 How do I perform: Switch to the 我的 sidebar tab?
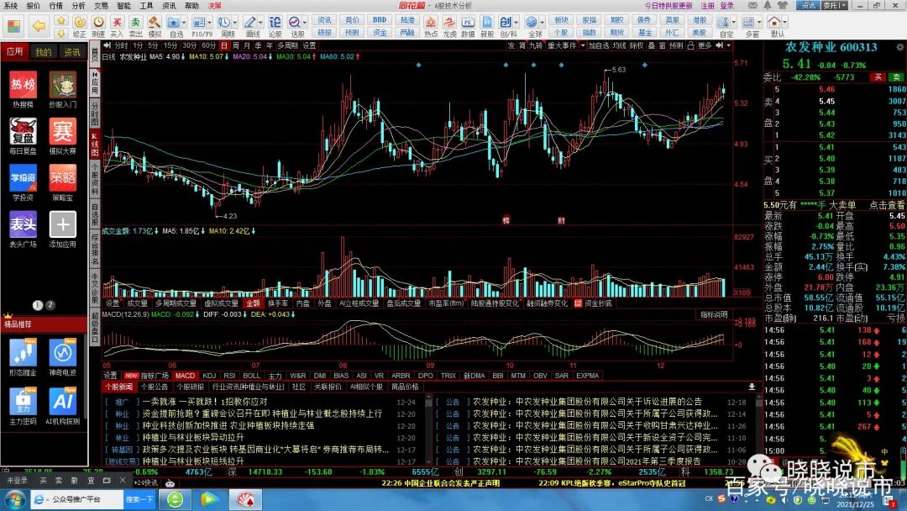44,52
